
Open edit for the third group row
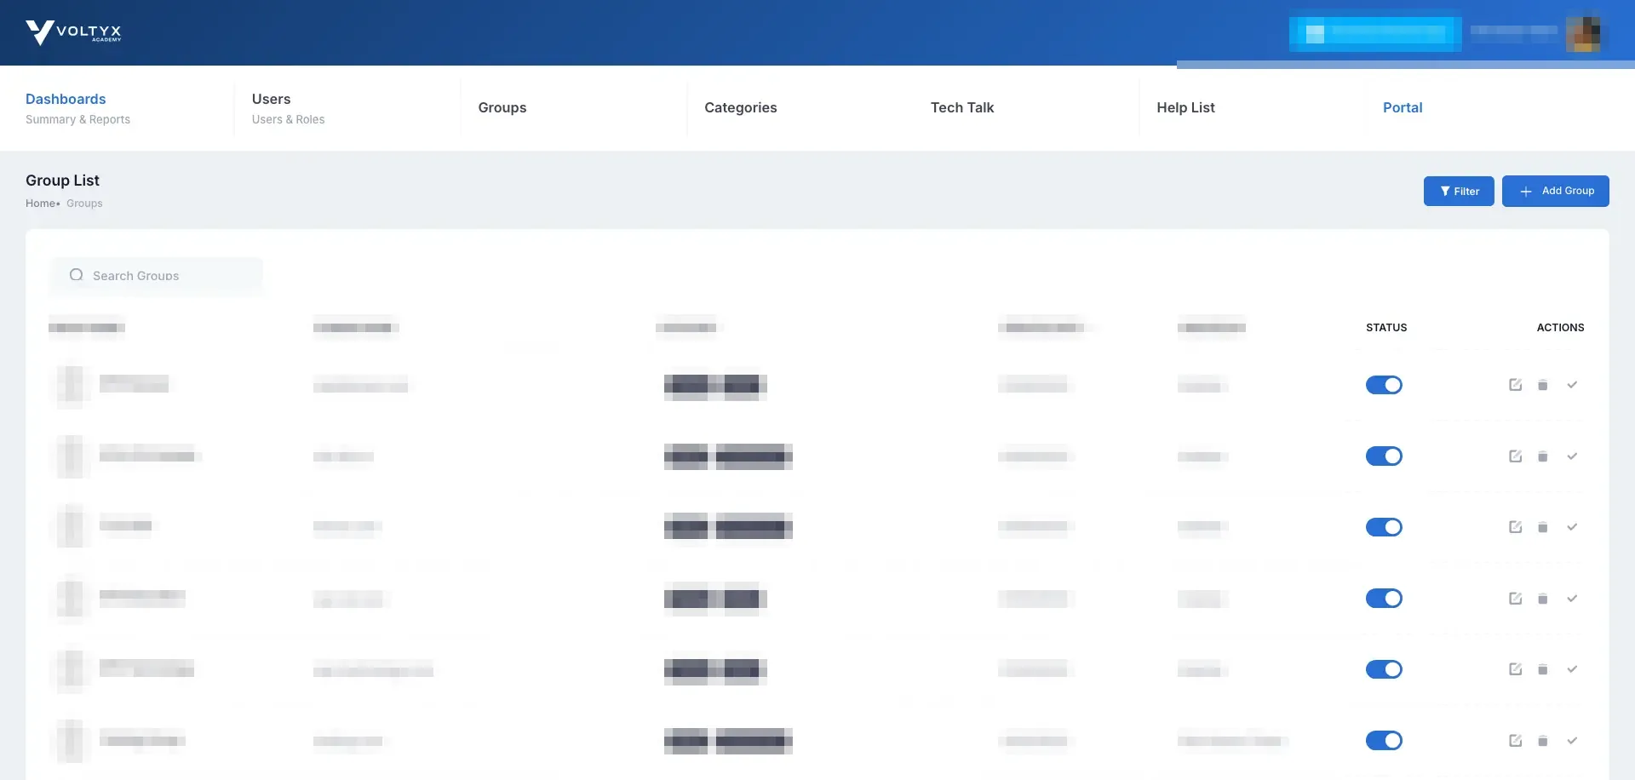pyautogui.click(x=1515, y=527)
